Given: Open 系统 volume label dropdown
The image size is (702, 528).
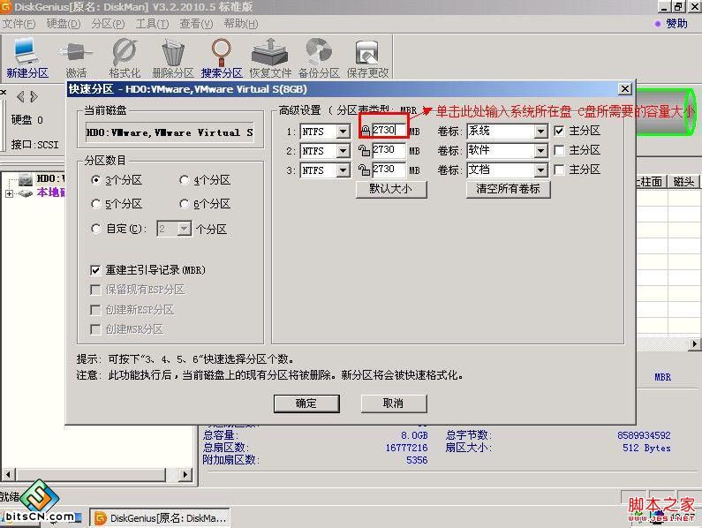Looking at the screenshot, I should (540, 132).
